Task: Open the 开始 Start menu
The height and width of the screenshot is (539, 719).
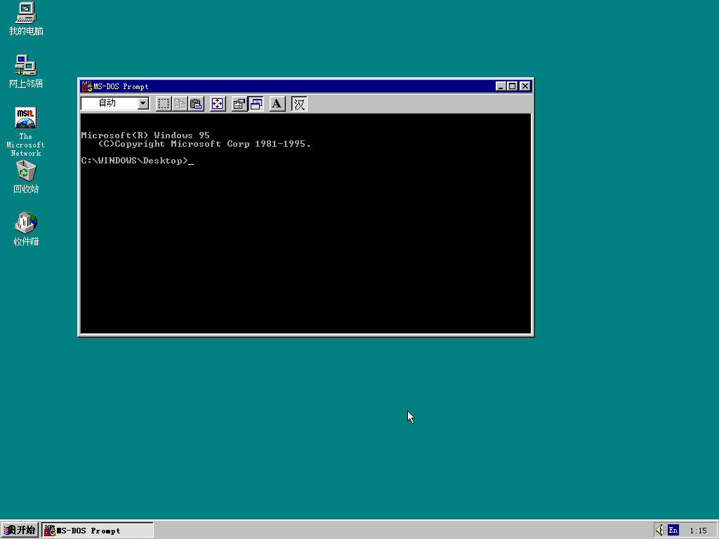Action: click(20, 530)
